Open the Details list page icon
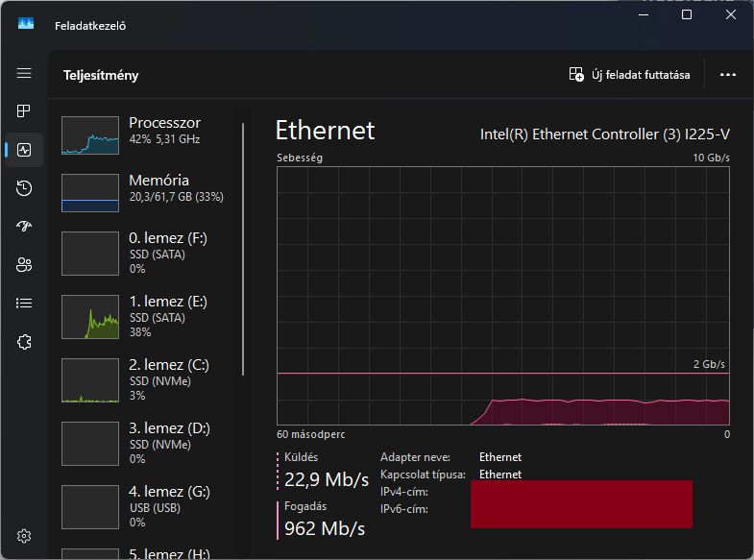754x560 pixels. (x=24, y=304)
